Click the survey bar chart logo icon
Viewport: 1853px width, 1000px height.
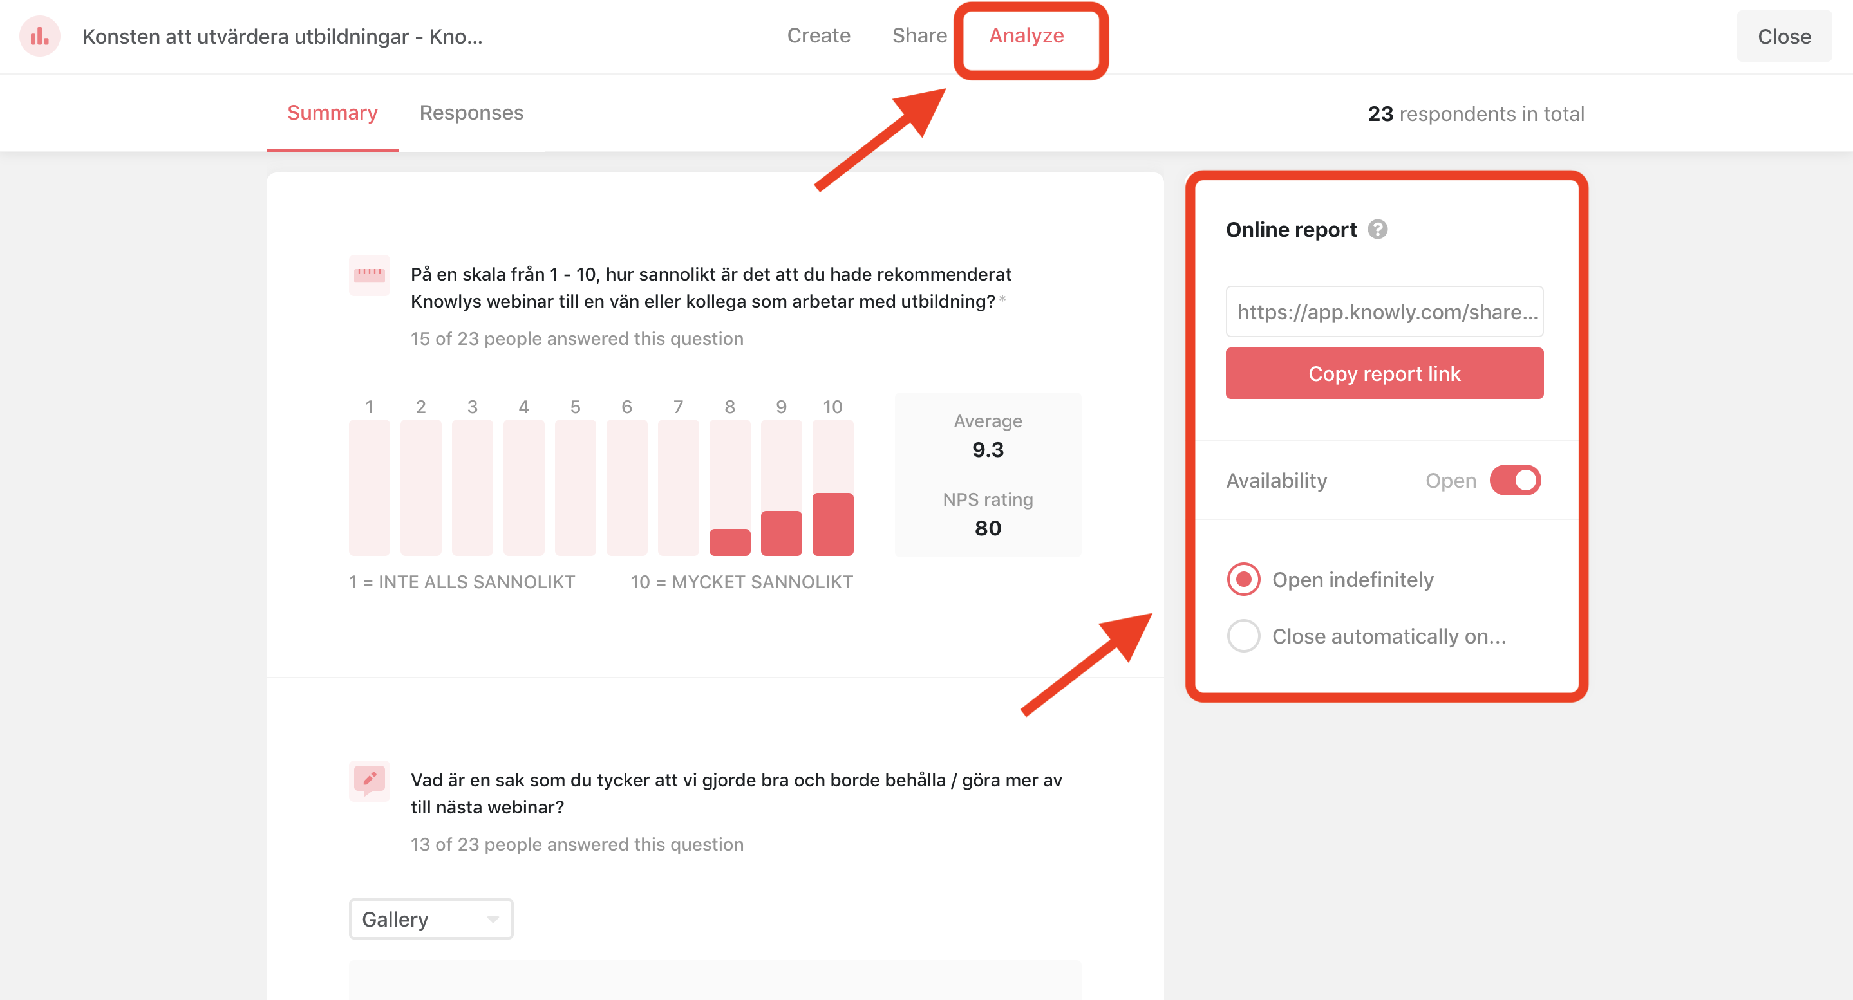39,36
